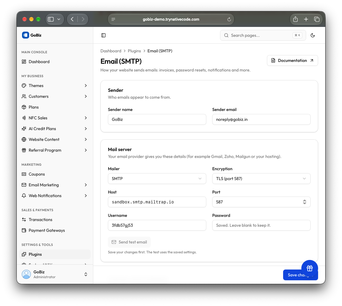Click the Search pages field
The width and height of the screenshot is (342, 306).
pos(263,35)
